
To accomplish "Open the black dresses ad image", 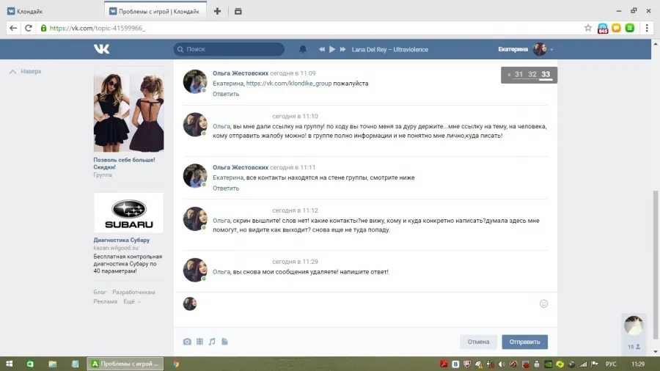I will click(128, 113).
